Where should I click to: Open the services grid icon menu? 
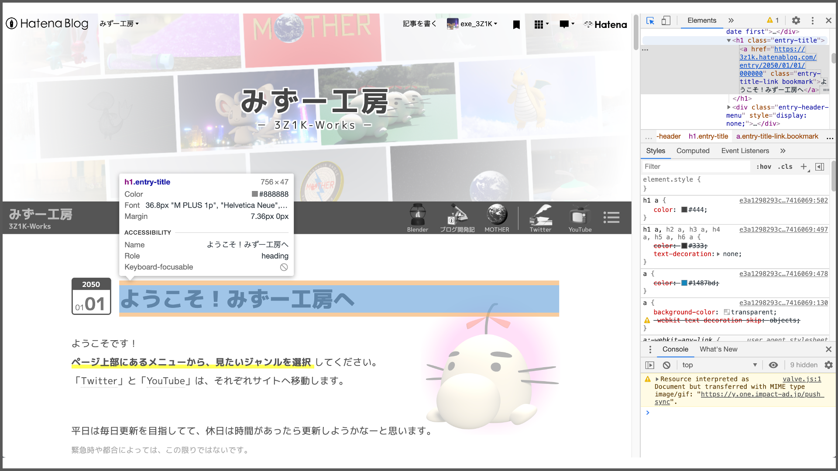click(x=541, y=24)
